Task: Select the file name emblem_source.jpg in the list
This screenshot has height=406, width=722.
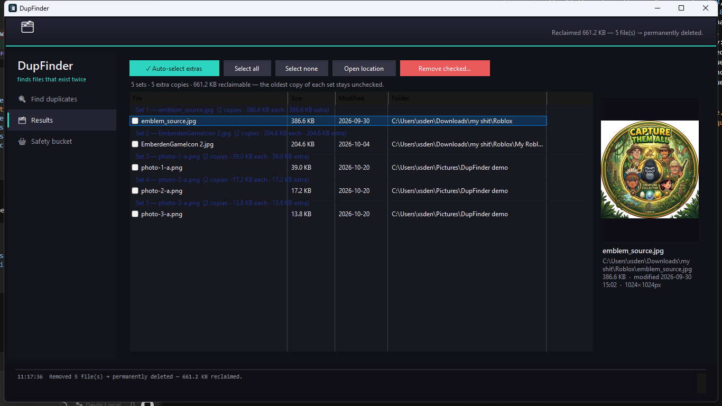Action: pos(169,121)
